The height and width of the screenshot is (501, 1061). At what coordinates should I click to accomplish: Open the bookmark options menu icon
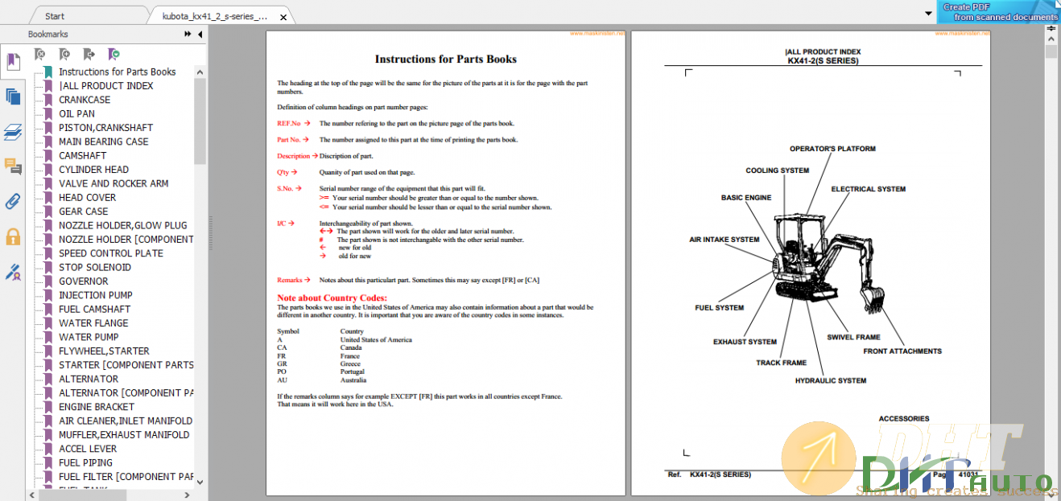pyautogui.click(x=114, y=54)
